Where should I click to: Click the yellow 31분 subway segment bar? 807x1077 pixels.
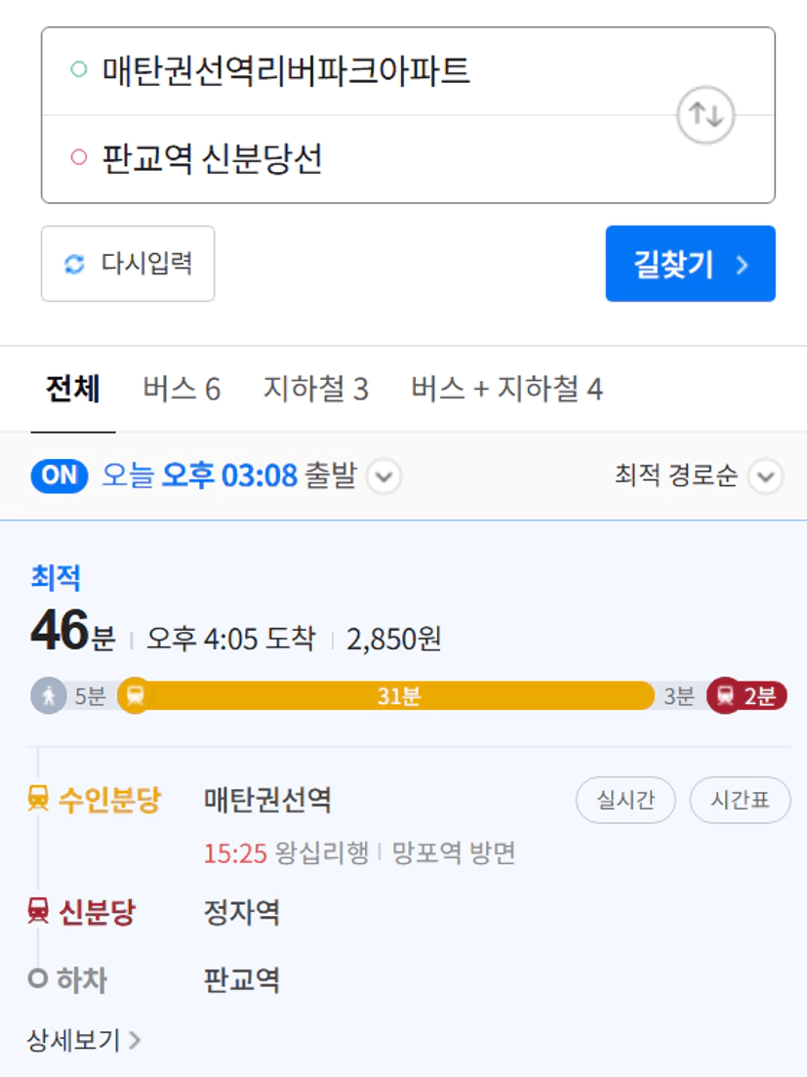[398, 696]
